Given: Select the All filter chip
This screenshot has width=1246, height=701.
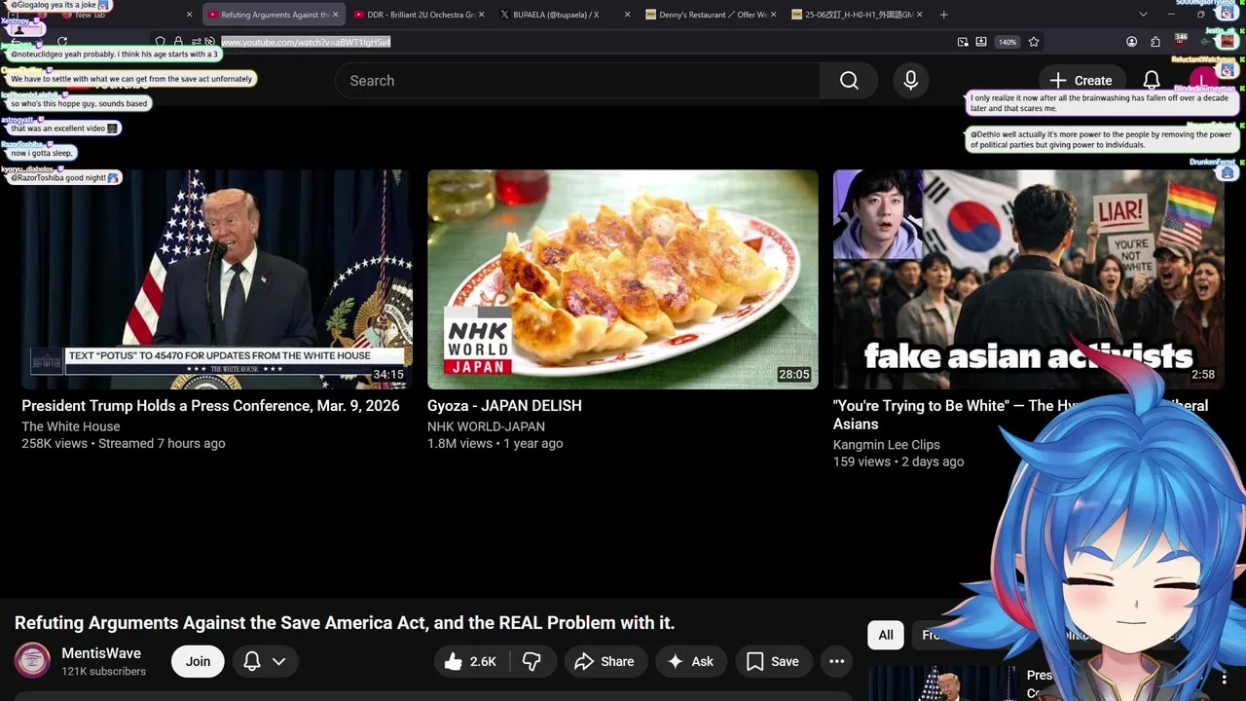Looking at the screenshot, I should [x=886, y=635].
